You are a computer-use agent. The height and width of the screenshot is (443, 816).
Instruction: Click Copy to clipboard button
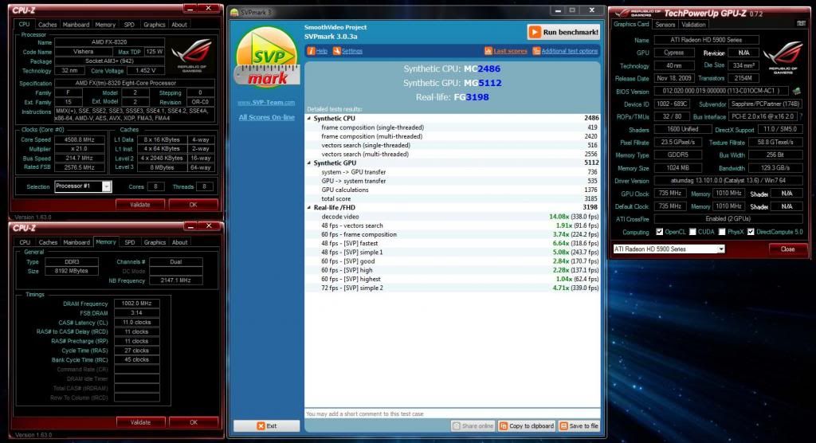pyautogui.click(x=527, y=426)
